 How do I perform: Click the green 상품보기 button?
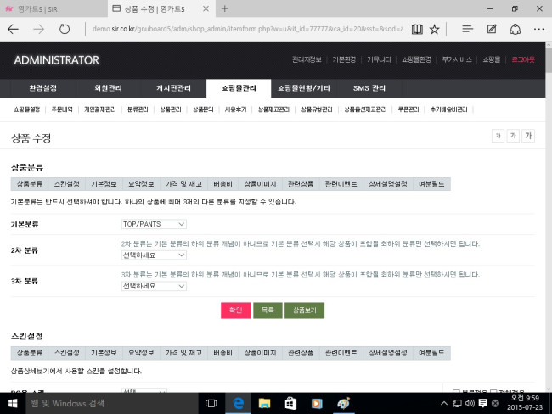pos(304,310)
